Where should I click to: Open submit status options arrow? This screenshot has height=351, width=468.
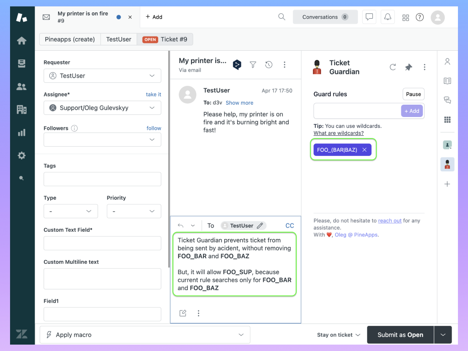(x=443, y=335)
